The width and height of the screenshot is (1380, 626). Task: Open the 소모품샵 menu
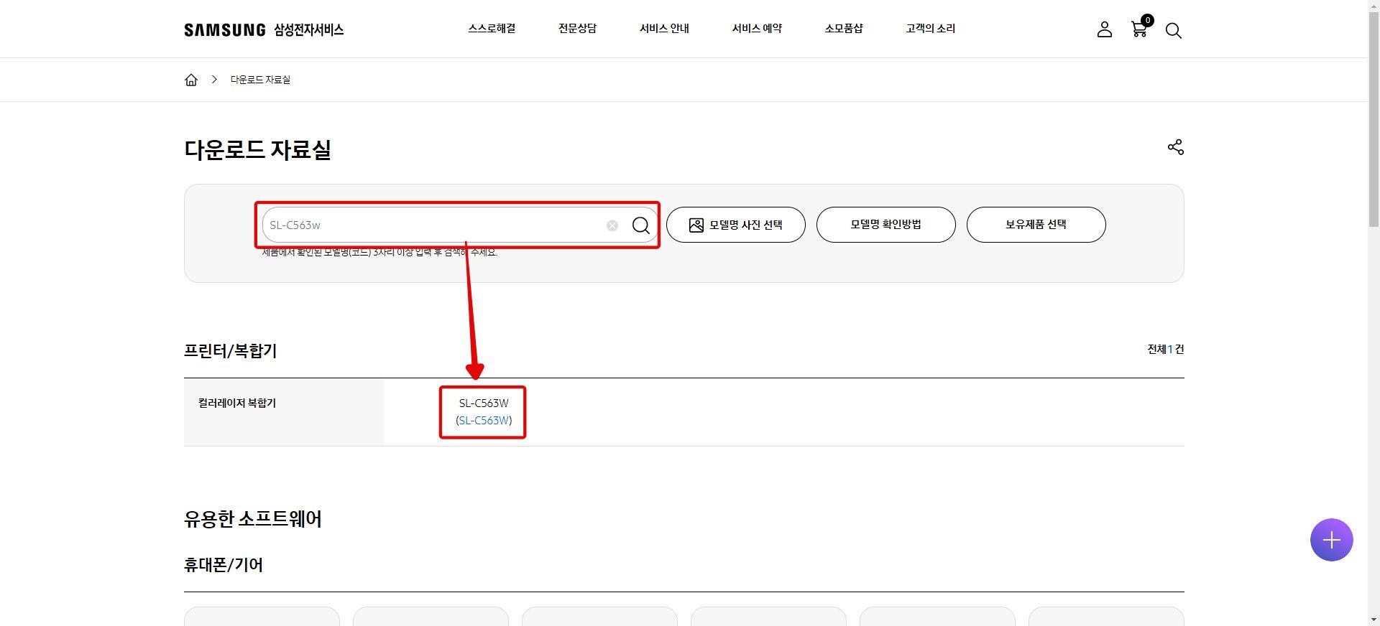pyautogui.click(x=844, y=29)
